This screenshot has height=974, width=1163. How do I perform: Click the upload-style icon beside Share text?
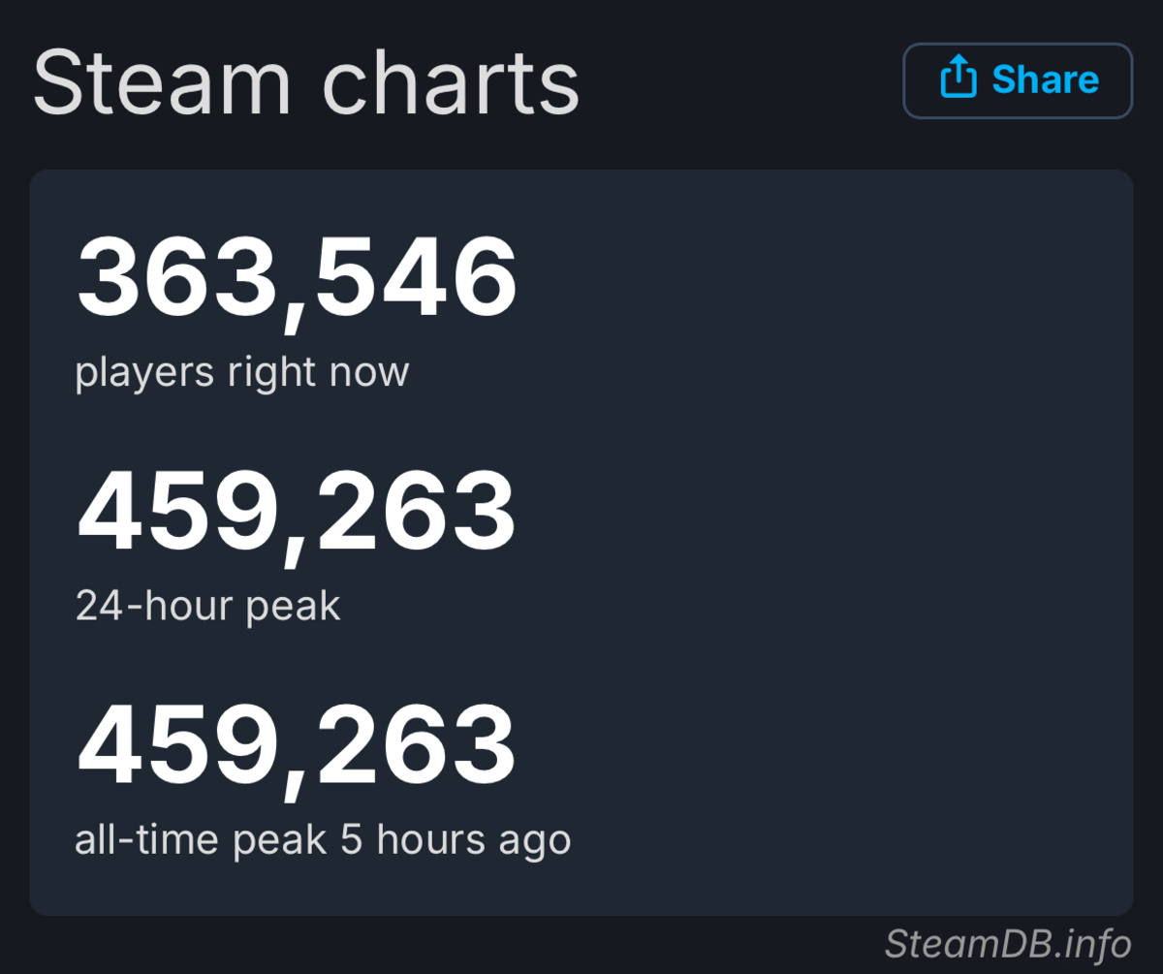958,79
